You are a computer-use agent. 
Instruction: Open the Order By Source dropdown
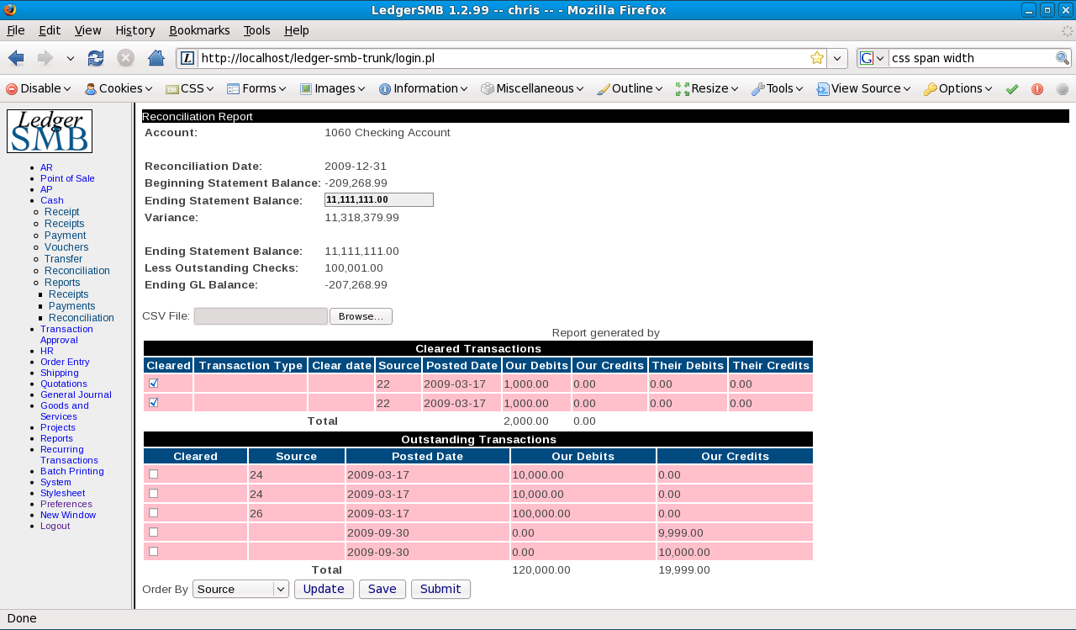pos(240,589)
